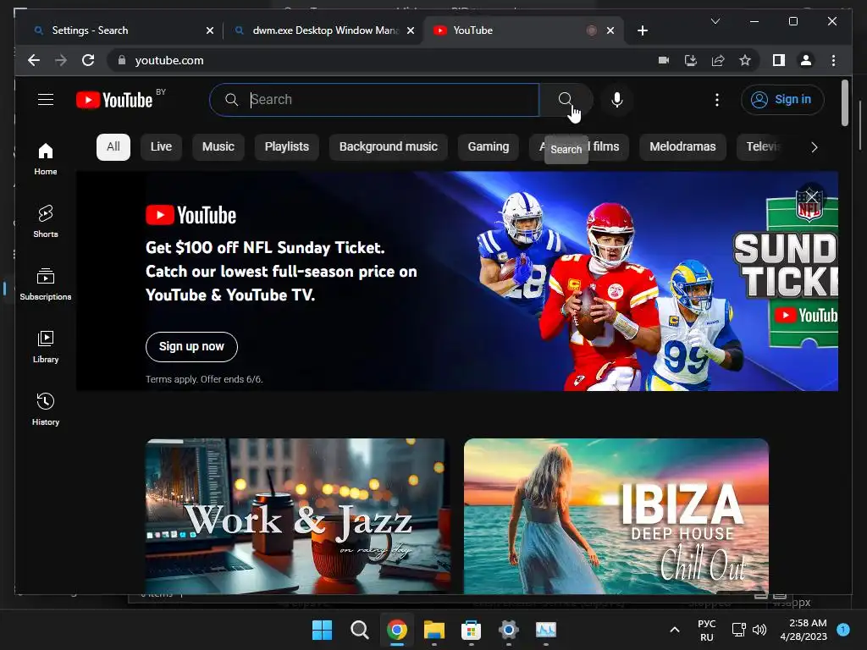This screenshot has height=650, width=867.
Task: Click the YouTube logo in header
Action: pyautogui.click(x=114, y=100)
